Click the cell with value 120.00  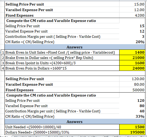(132, 79)
